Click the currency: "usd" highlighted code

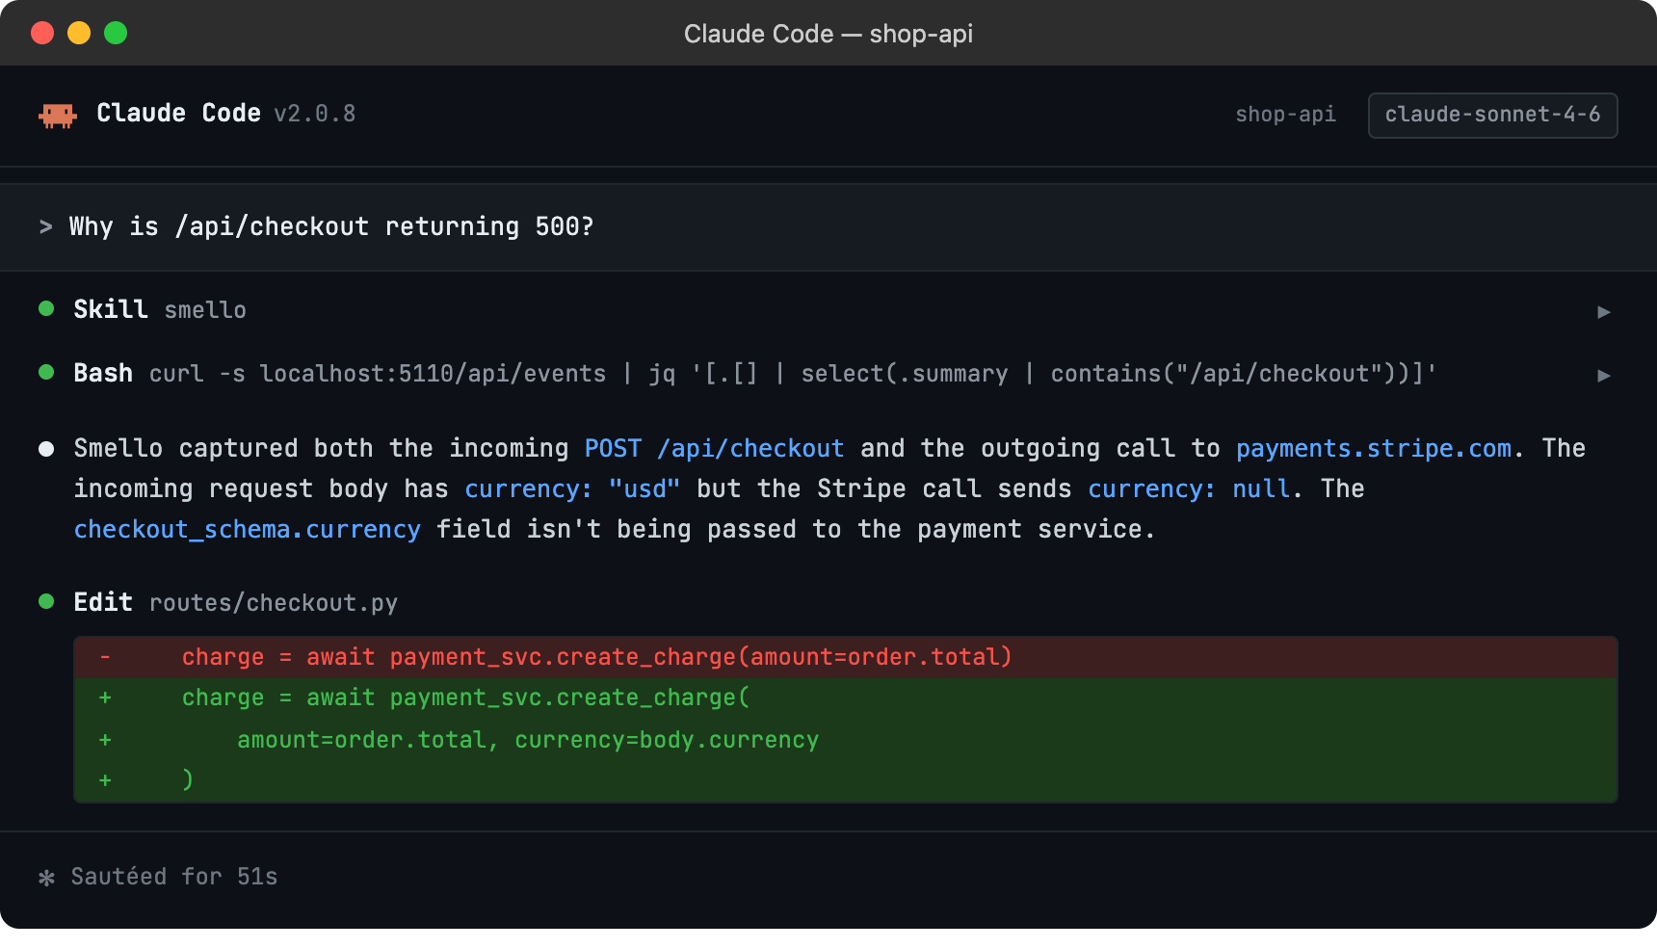pos(572,488)
